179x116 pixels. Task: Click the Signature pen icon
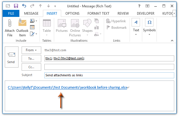[x=32, y=34]
